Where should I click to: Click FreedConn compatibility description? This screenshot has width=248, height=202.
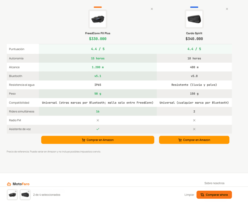[98, 103]
